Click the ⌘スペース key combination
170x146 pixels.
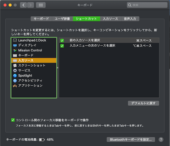(x=144, y=41)
